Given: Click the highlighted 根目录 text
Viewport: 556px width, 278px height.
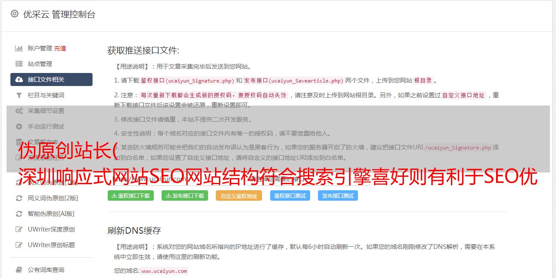Looking at the screenshot, I should (423, 80).
